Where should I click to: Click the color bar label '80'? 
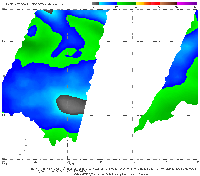(x=196, y=7)
